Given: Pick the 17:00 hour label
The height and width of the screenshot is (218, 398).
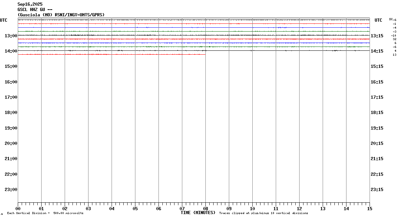Looking at the screenshot, I should pyautogui.click(x=11, y=97).
